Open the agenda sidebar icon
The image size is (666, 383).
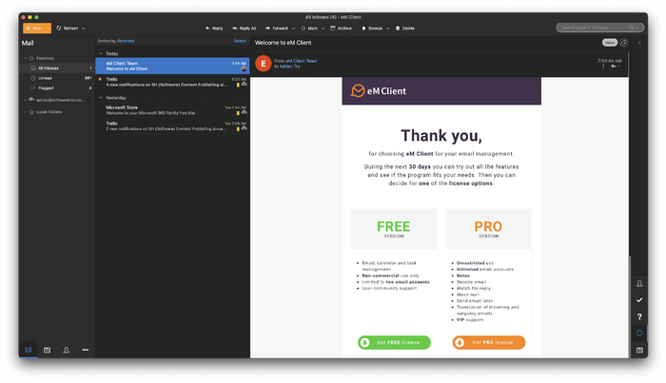(x=639, y=350)
